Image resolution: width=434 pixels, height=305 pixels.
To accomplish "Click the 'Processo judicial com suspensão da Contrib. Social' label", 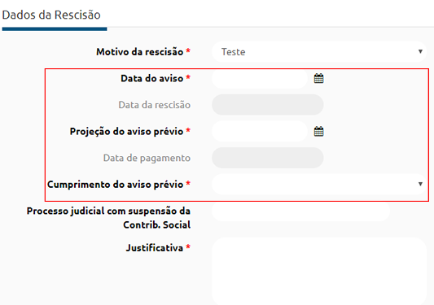I will coord(108,218).
